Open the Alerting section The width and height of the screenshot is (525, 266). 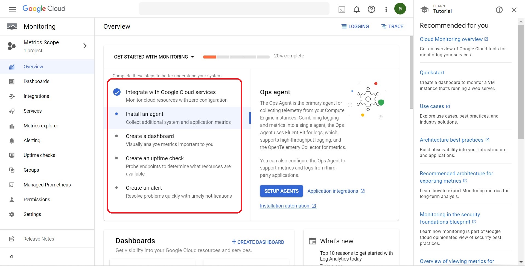[32, 140]
